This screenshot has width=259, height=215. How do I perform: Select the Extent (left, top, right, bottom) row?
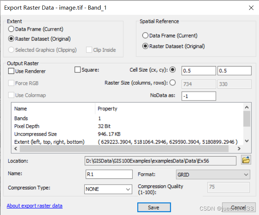(x=127, y=142)
